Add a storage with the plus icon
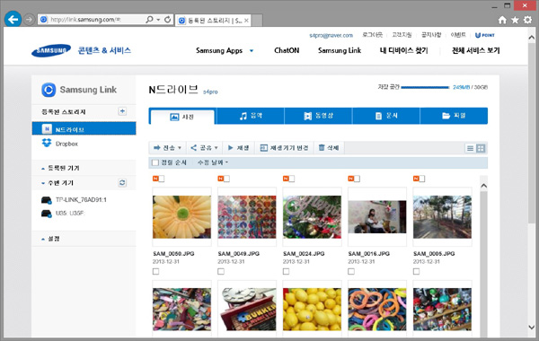This screenshot has width=539, height=341. [x=122, y=111]
